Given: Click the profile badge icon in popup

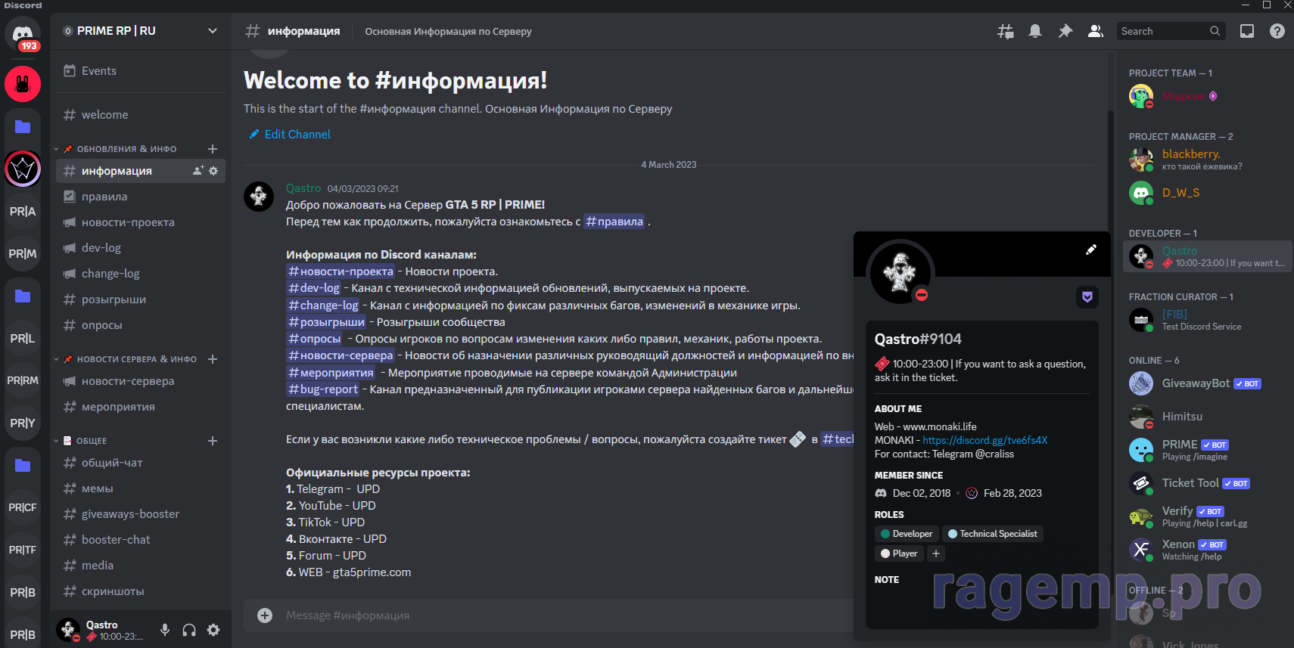Looking at the screenshot, I should 1087,297.
